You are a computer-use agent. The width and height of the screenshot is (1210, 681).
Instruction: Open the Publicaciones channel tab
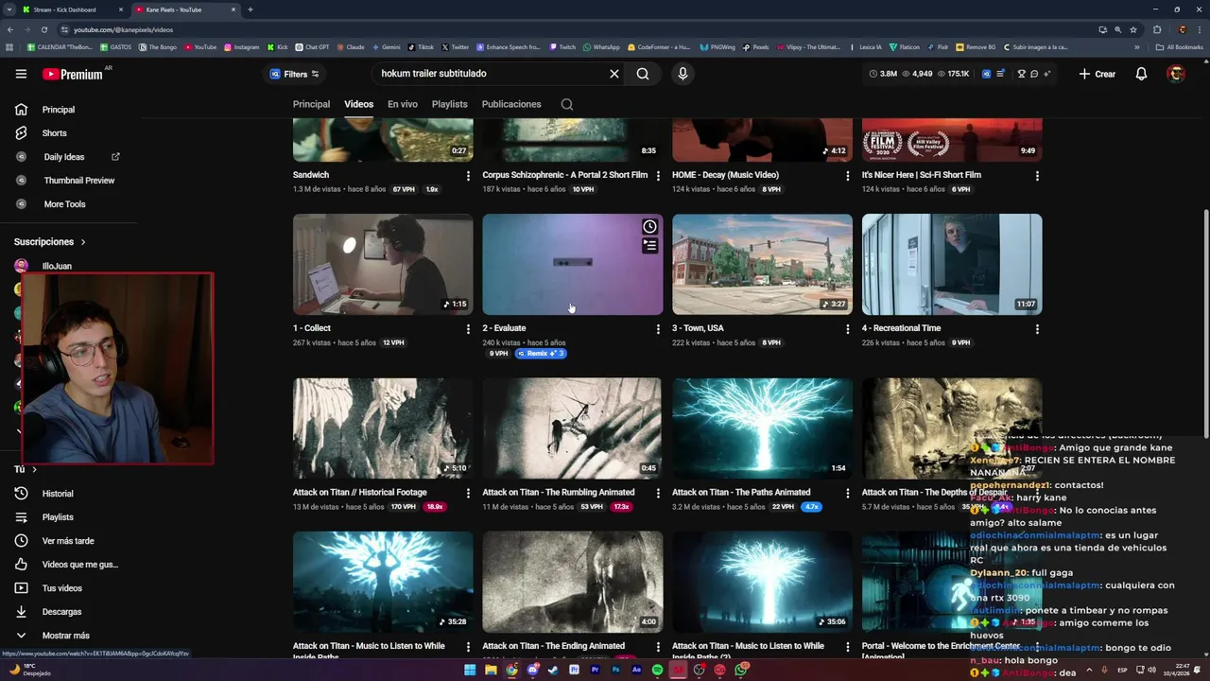pyautogui.click(x=511, y=104)
